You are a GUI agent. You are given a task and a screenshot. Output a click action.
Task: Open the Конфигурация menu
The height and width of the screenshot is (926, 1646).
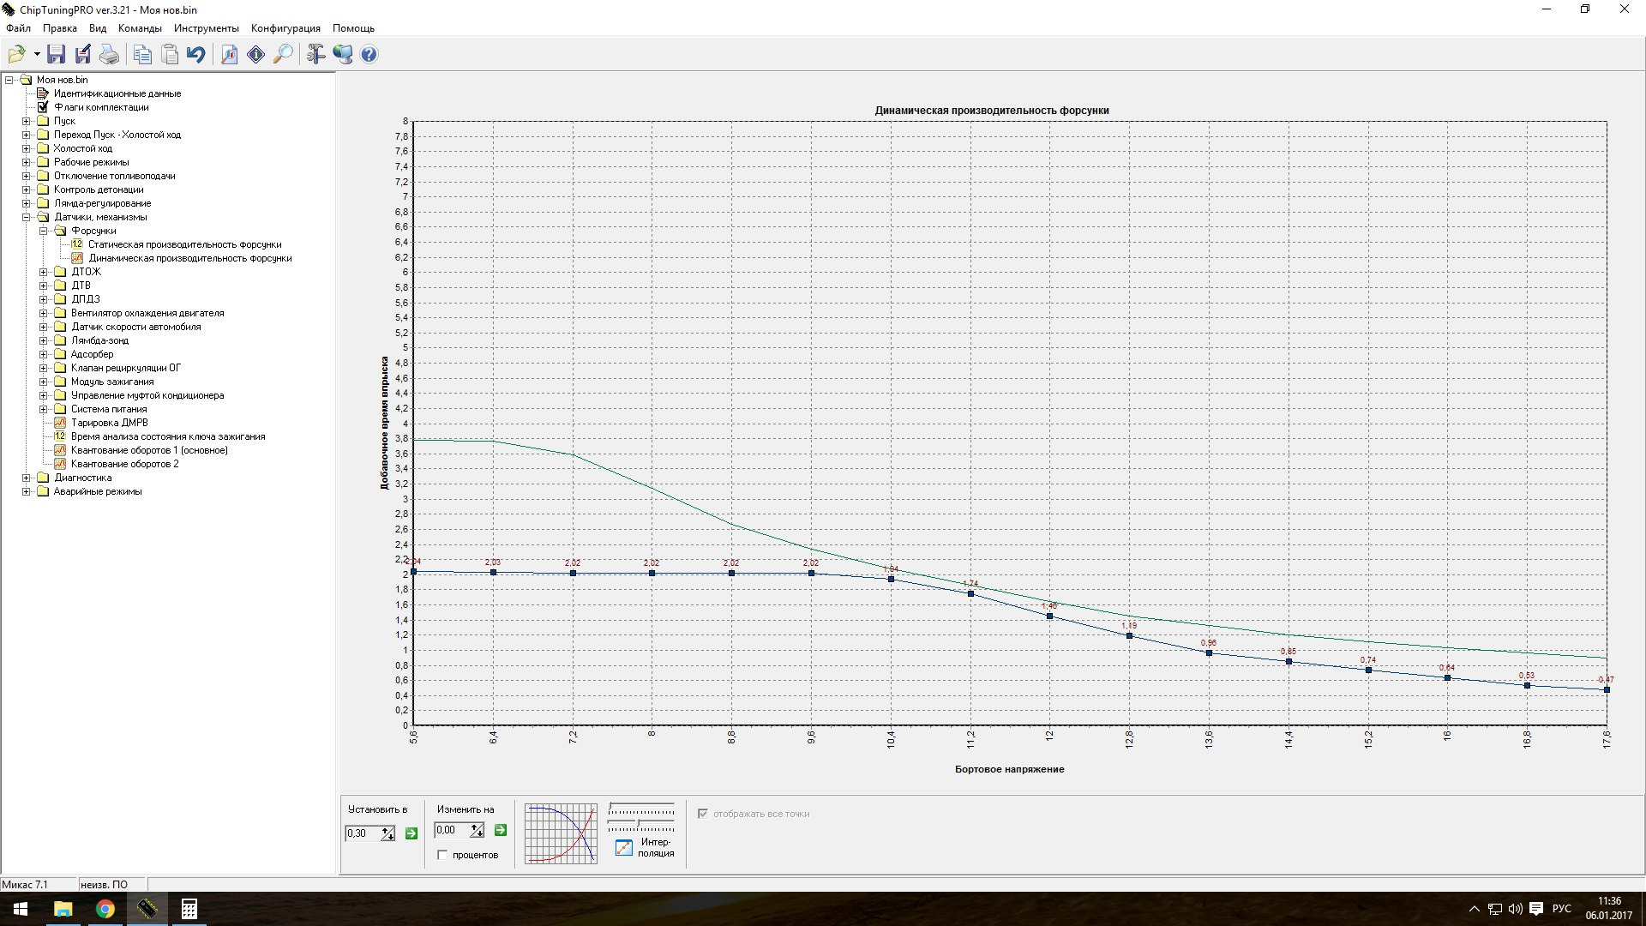(285, 28)
